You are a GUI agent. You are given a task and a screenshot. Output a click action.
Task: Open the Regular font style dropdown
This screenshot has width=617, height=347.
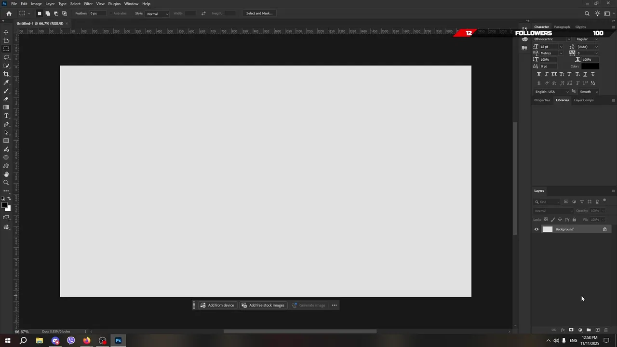pos(596,39)
